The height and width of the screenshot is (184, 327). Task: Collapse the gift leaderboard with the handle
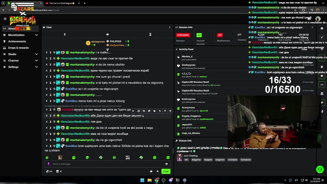point(108,50)
